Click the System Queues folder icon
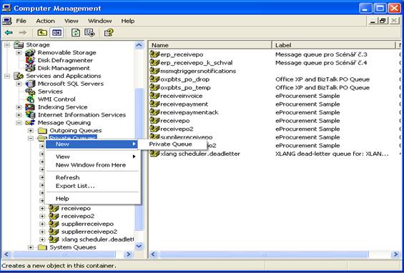This screenshot has width=404, height=273. [x=42, y=247]
